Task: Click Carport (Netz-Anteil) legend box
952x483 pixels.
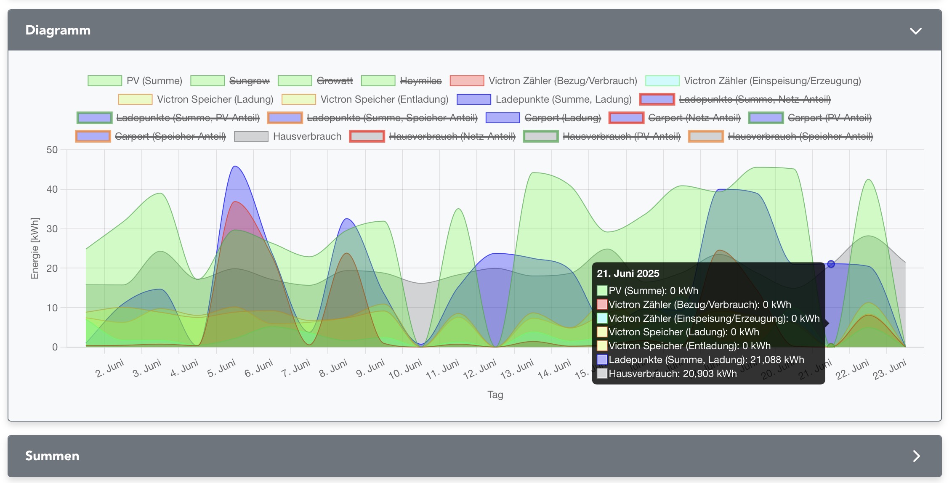Action: coord(626,118)
